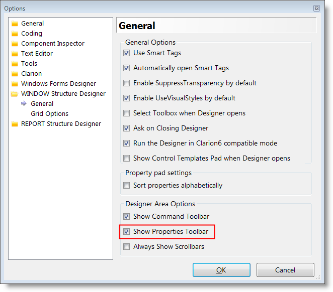Open the top-level General category
The image size is (333, 292).
32,23
